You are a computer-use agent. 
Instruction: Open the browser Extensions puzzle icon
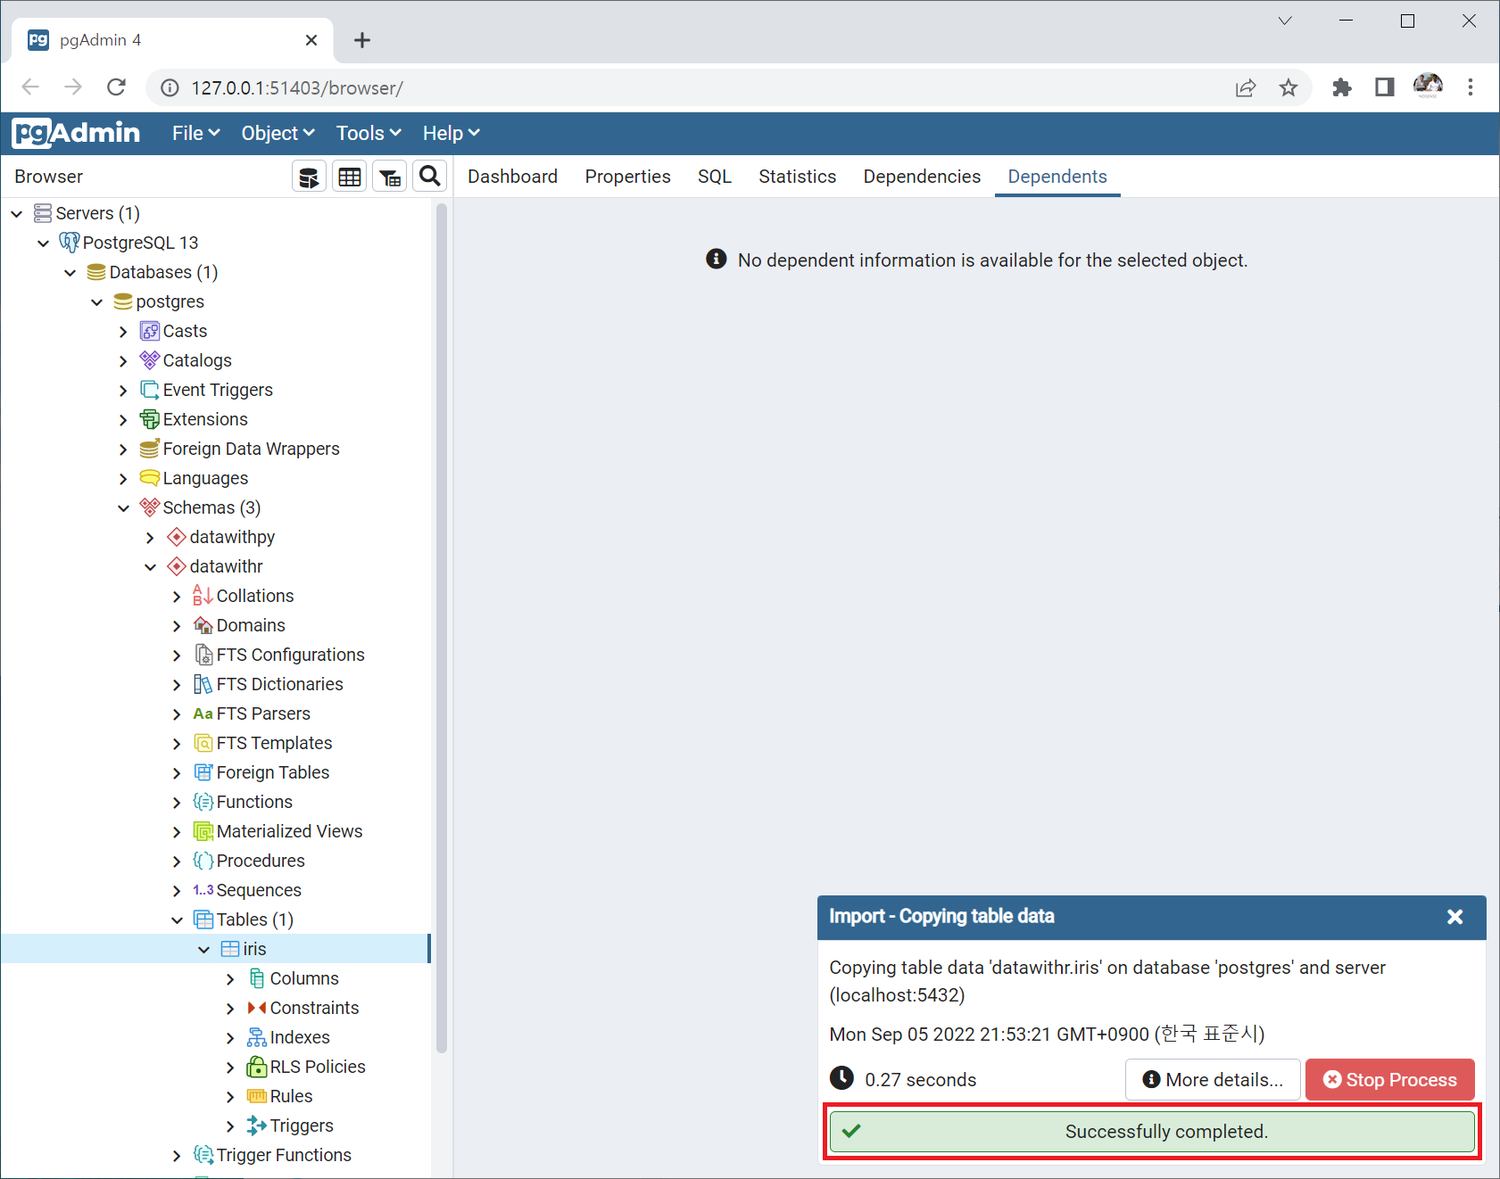point(1342,87)
